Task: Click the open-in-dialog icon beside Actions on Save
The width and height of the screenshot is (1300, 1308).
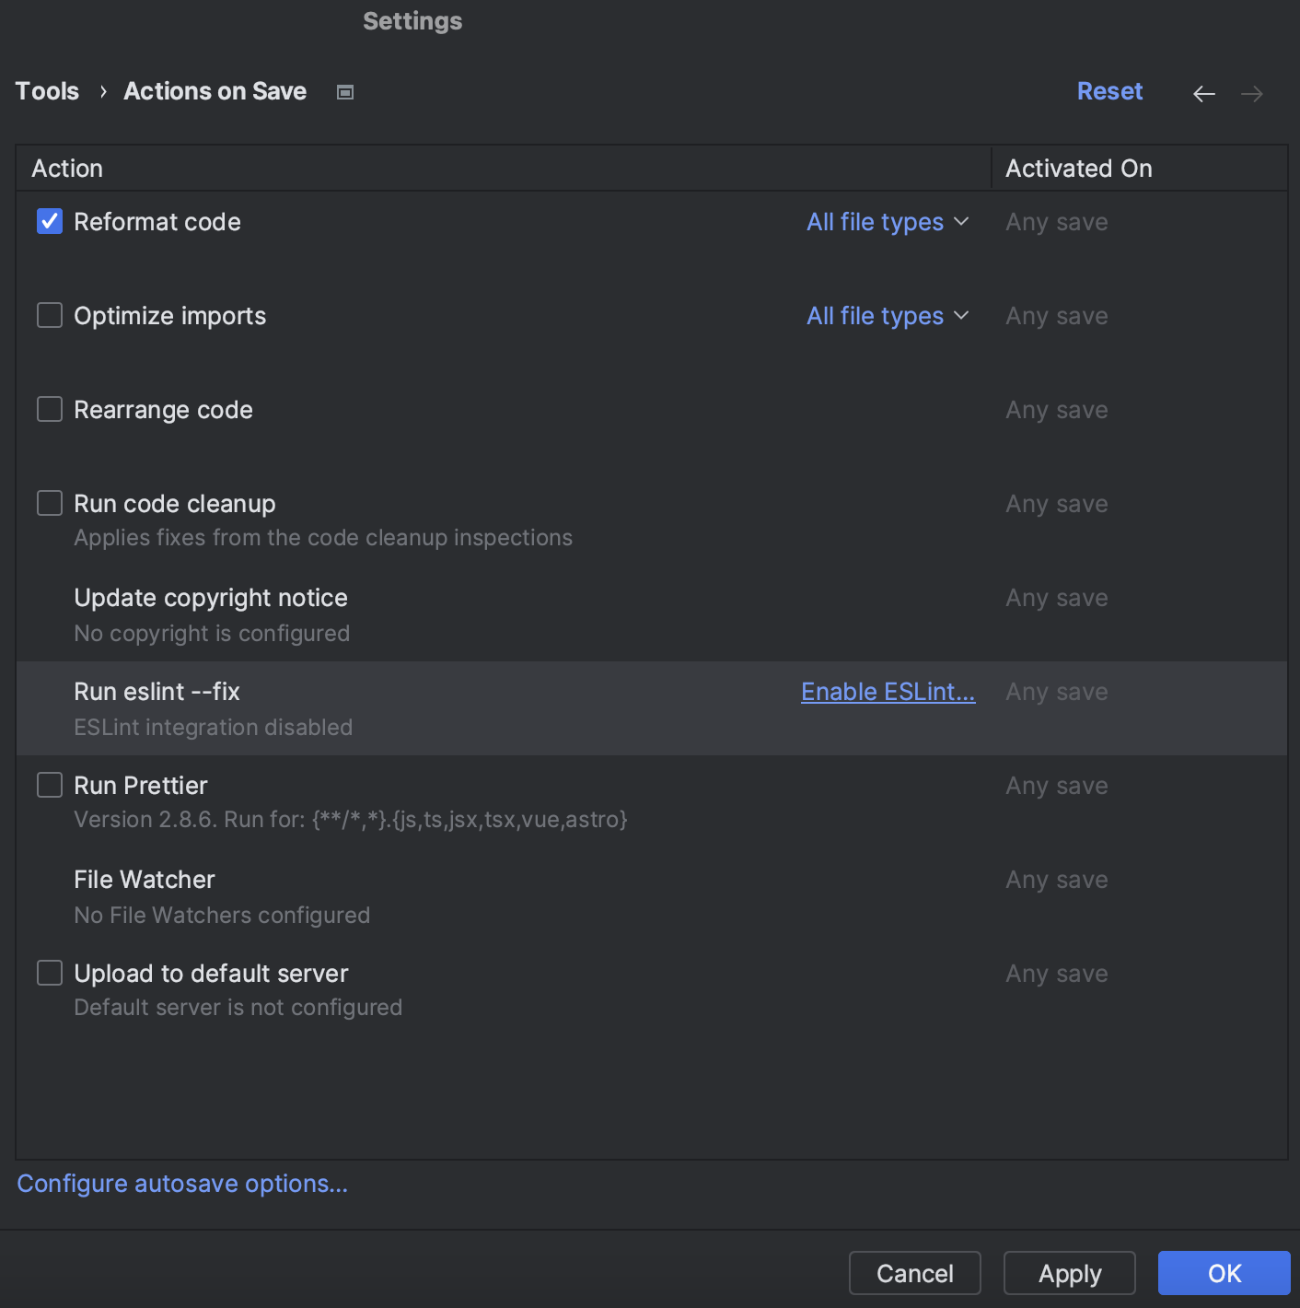Action: click(345, 92)
